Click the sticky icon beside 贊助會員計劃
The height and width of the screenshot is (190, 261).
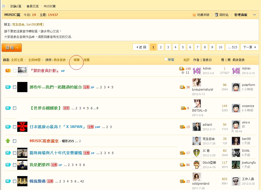tap(8, 71)
